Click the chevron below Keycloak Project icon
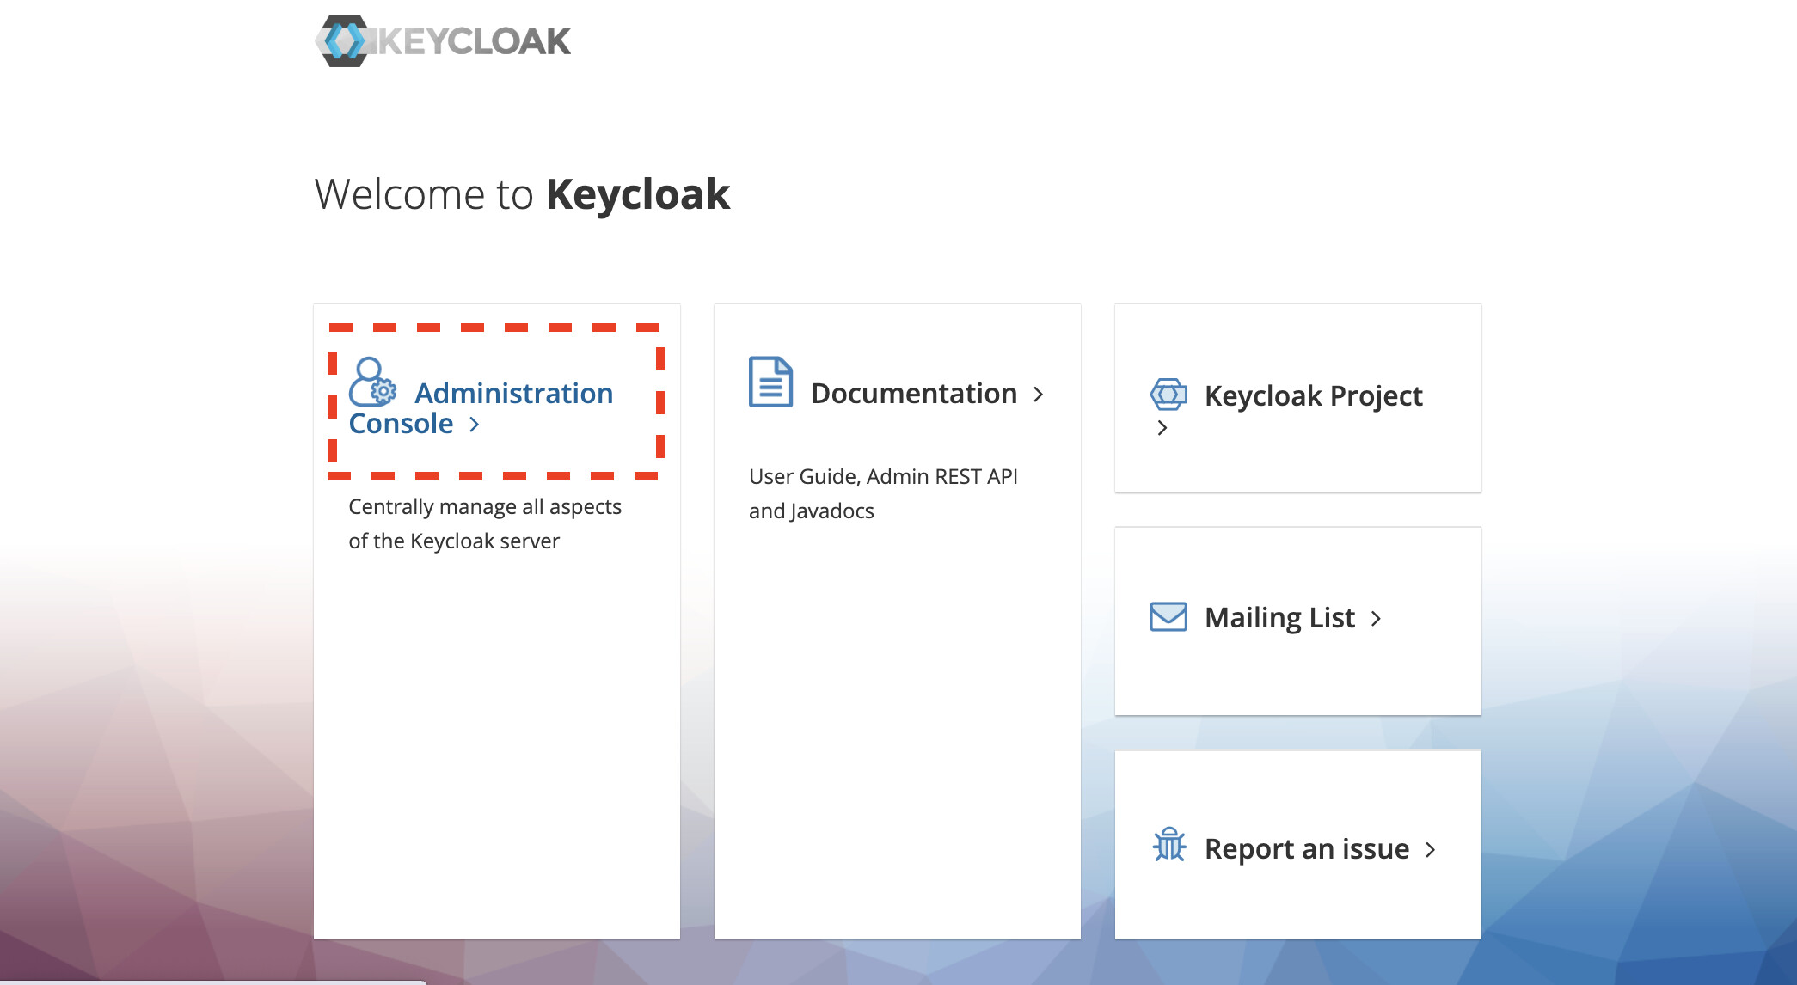1797x985 pixels. point(1162,428)
